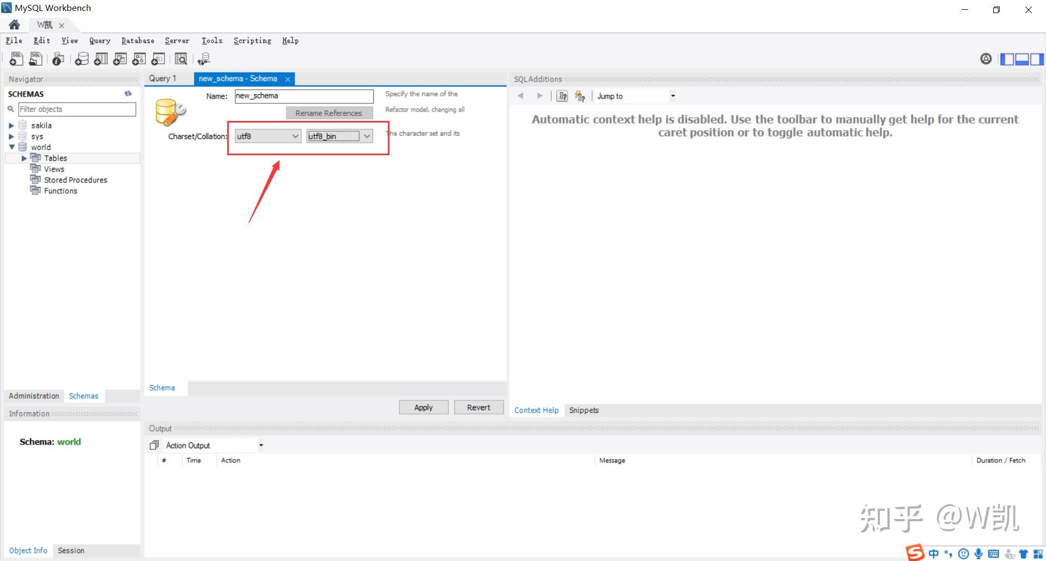Toggle automatic context help
Image resolution: width=1046 pixels, height=561 pixels.
click(580, 96)
